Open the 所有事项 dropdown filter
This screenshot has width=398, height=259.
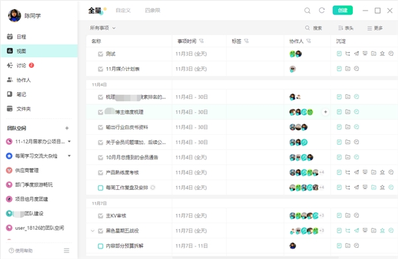[103, 28]
